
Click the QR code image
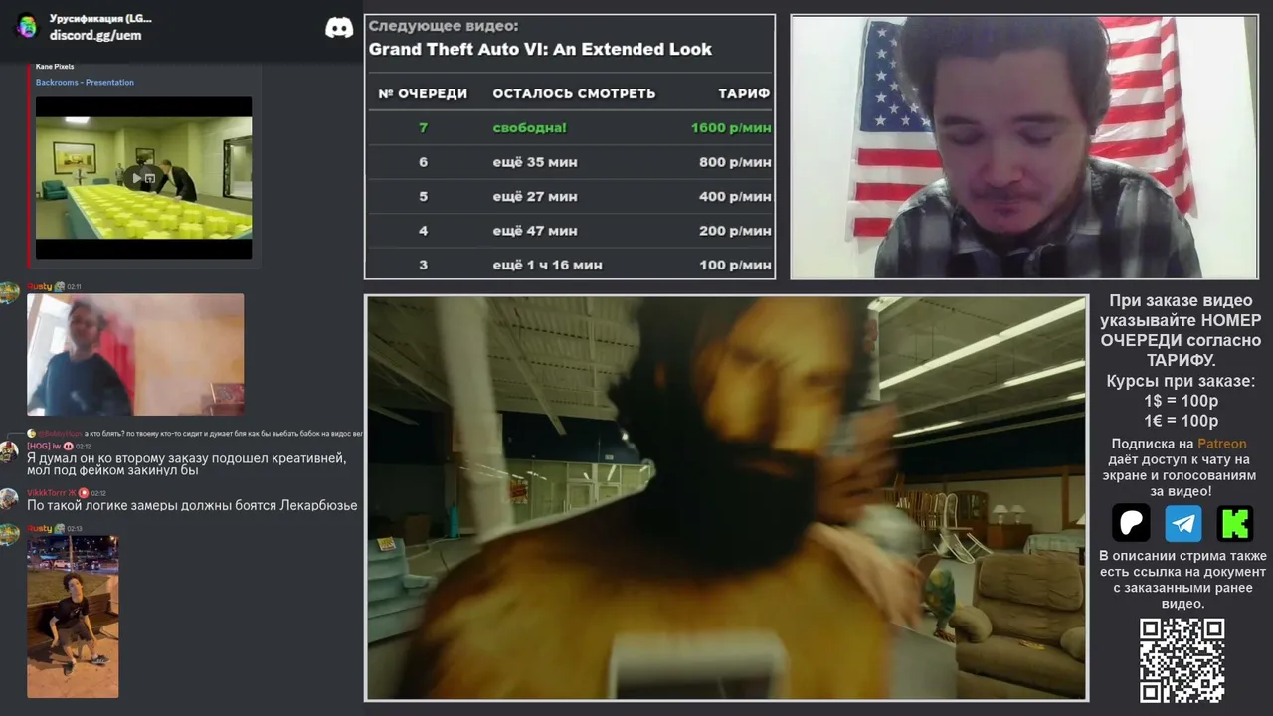1182,660
